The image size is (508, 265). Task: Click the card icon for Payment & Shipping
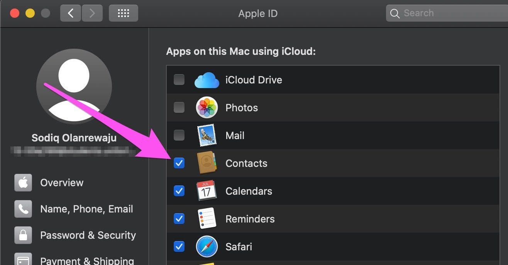[x=23, y=259]
